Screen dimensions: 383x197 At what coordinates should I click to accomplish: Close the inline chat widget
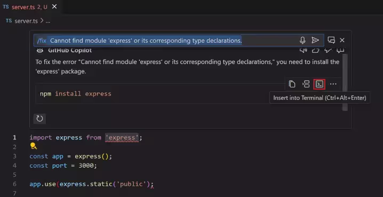point(342,40)
